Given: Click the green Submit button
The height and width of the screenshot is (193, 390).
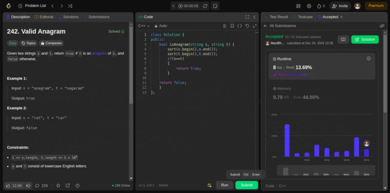Looking at the screenshot, I should (247, 185).
